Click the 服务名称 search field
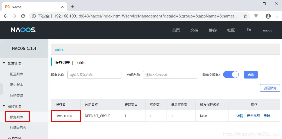This screenshot has width=282, height=139. (94, 75)
